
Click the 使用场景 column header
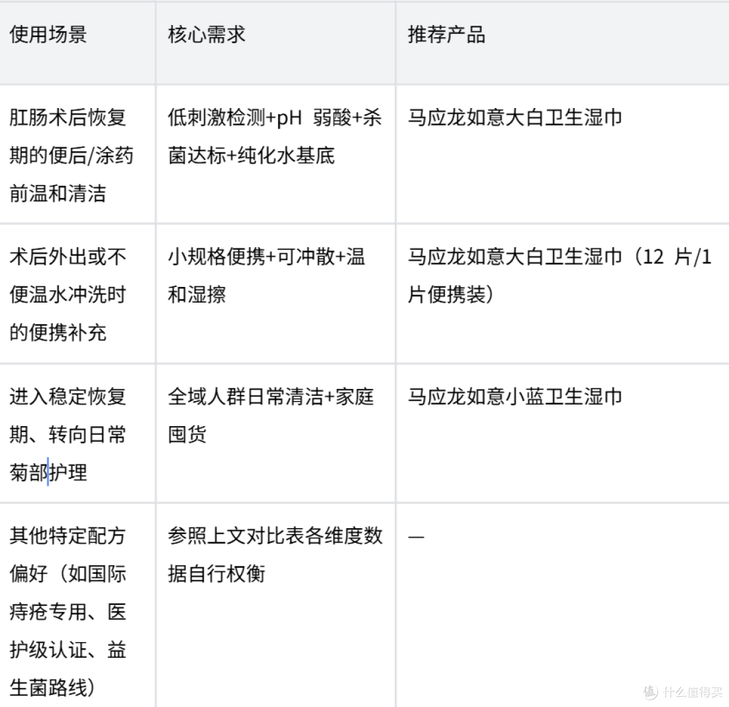(x=77, y=43)
